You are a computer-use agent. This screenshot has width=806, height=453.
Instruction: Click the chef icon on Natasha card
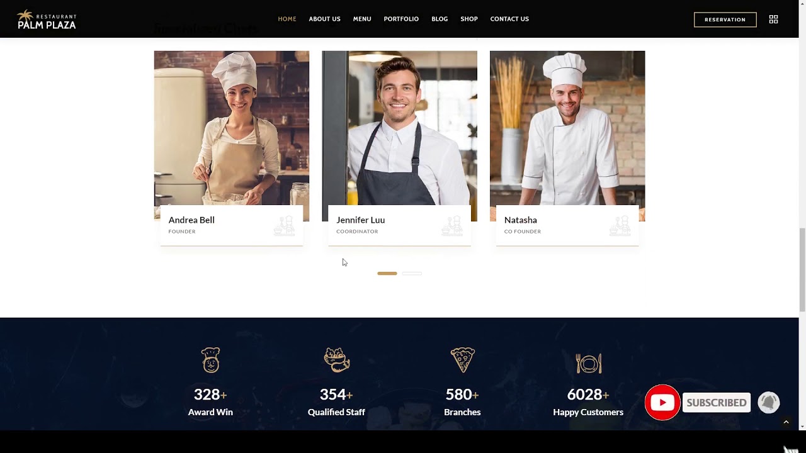[620, 225]
